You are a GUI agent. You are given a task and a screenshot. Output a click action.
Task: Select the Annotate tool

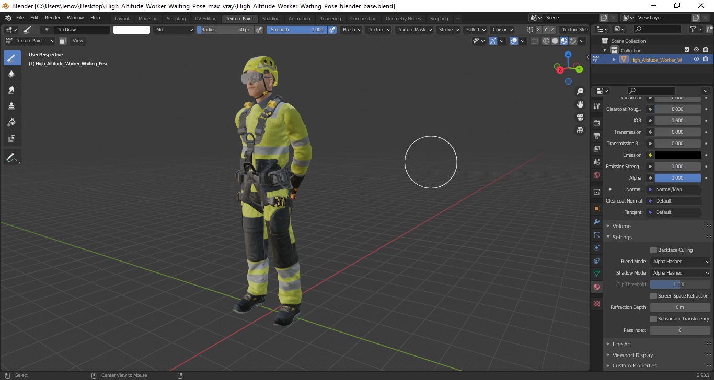(12, 157)
